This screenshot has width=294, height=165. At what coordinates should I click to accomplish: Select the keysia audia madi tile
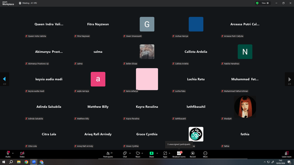coord(49,79)
